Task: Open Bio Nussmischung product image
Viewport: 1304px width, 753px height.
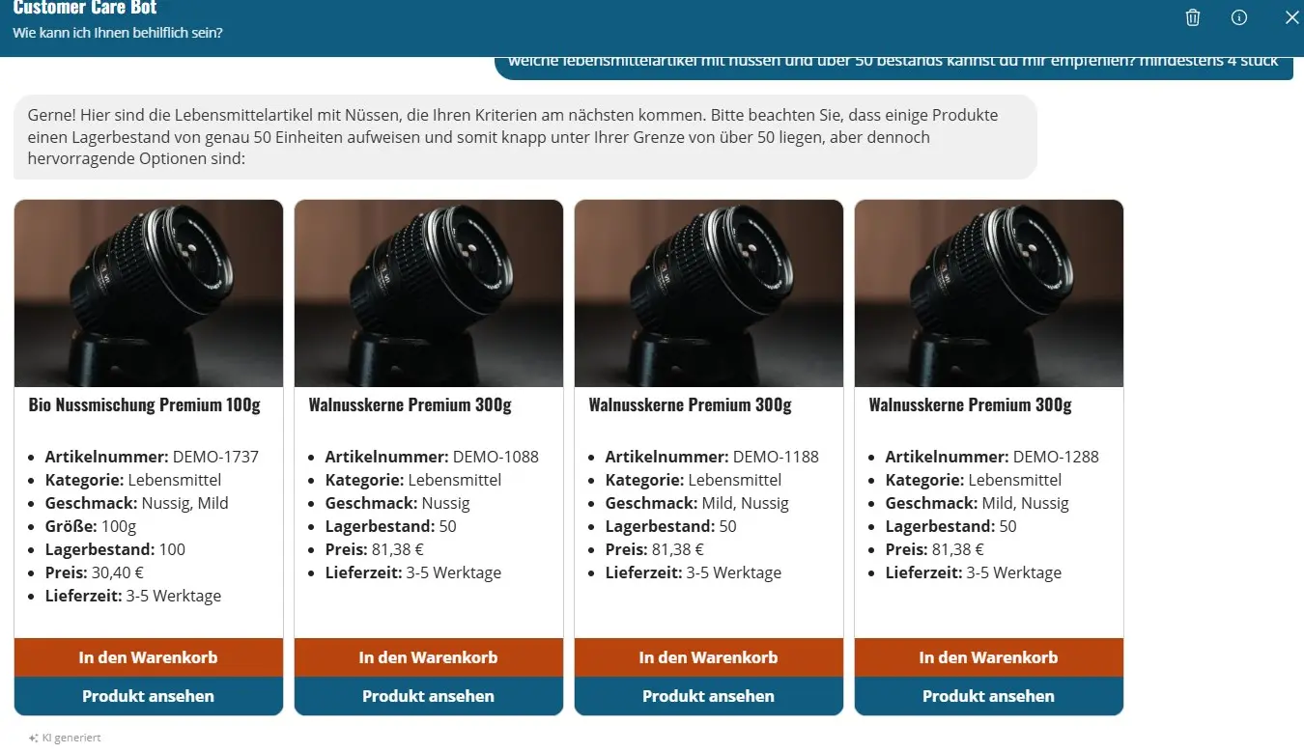Action: click(x=149, y=293)
